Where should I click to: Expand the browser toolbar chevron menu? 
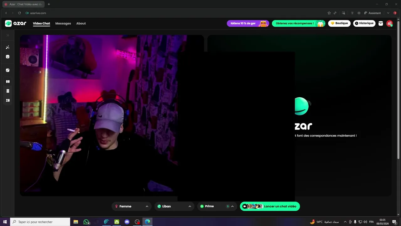[388, 13]
